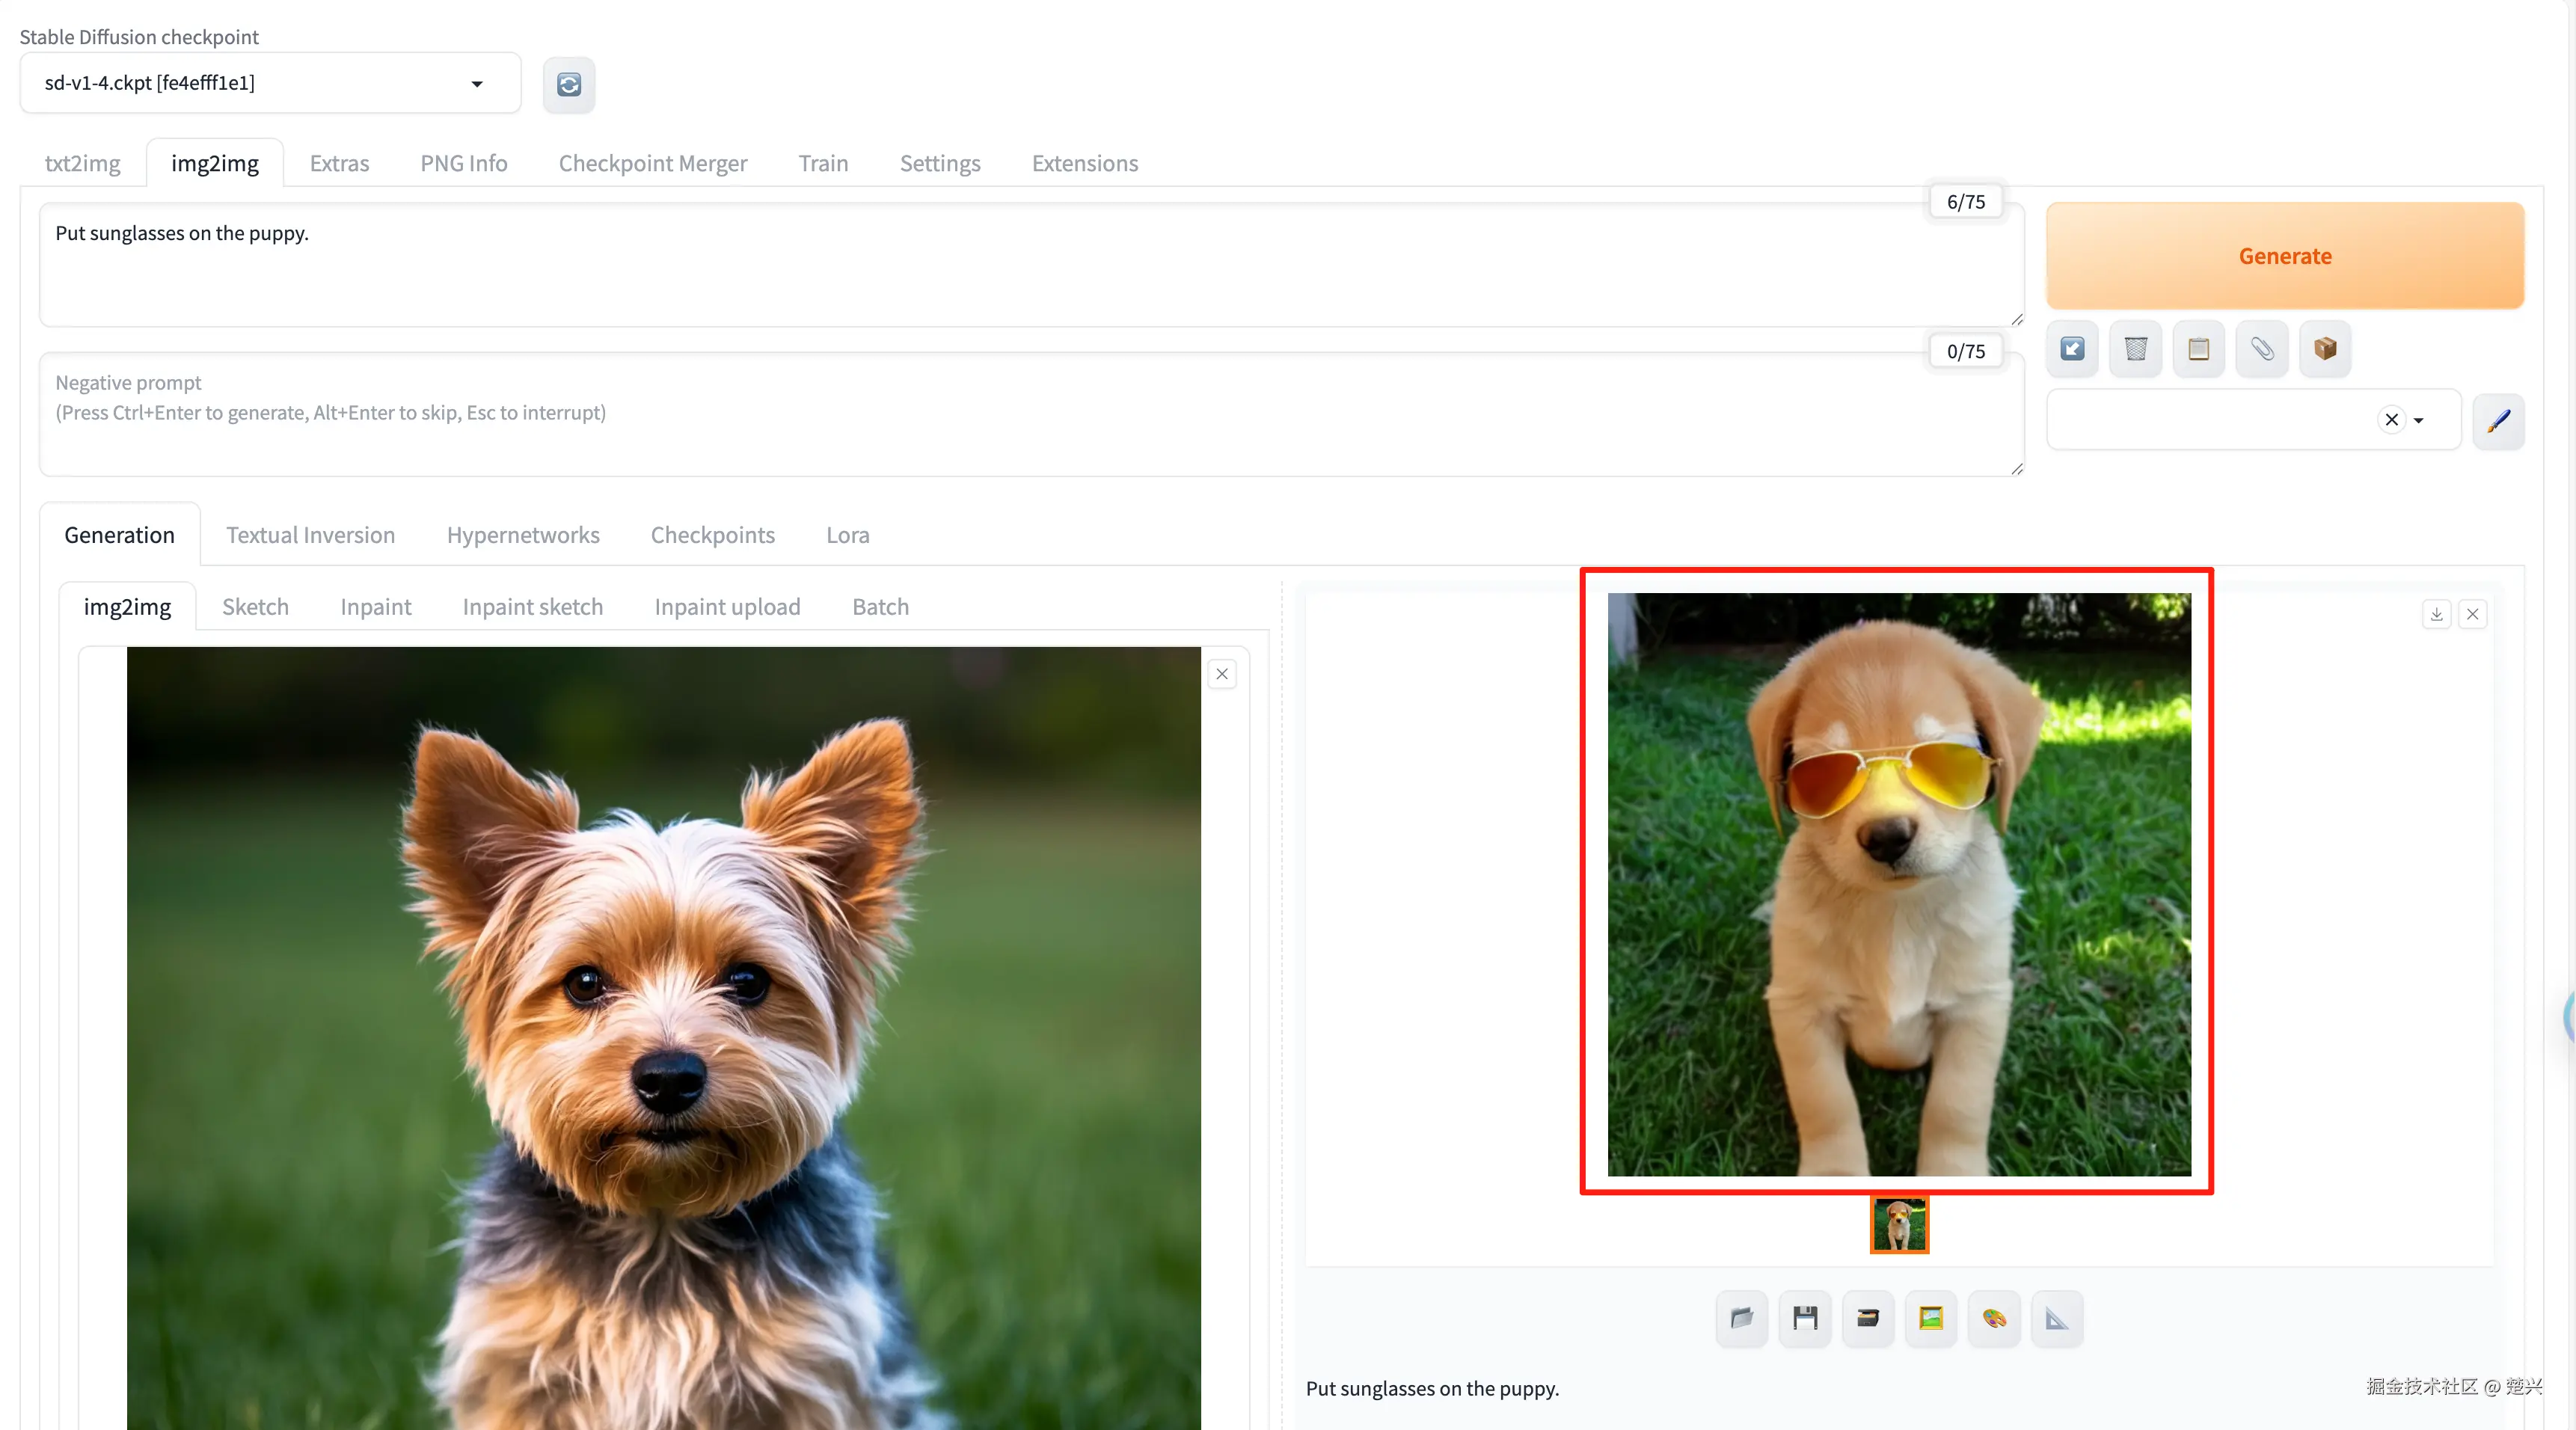Click the read generation parameters arrow icon
Image resolution: width=2576 pixels, height=1430 pixels.
pyautogui.click(x=2072, y=349)
